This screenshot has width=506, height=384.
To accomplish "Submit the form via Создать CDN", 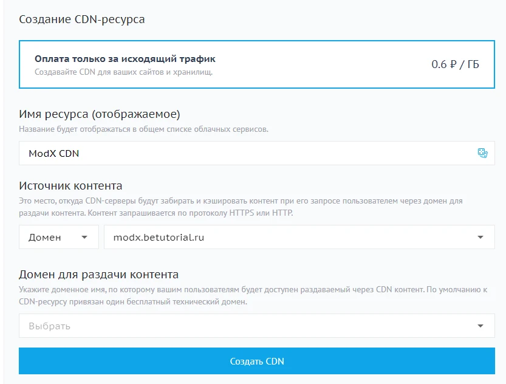I will click(x=255, y=361).
